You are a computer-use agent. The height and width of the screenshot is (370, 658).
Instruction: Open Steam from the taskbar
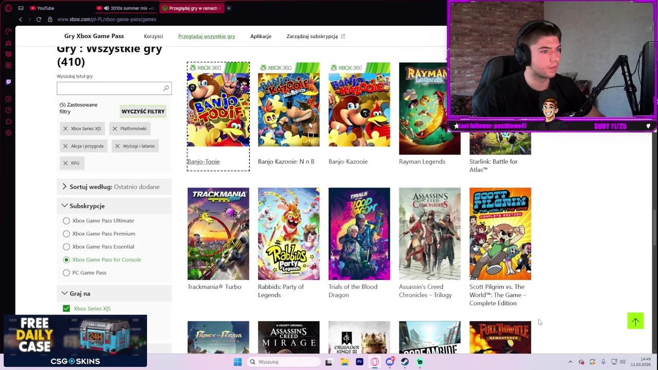click(405, 362)
